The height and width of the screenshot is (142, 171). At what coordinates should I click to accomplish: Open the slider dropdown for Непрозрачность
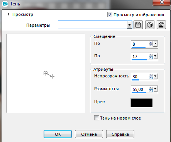155,76
